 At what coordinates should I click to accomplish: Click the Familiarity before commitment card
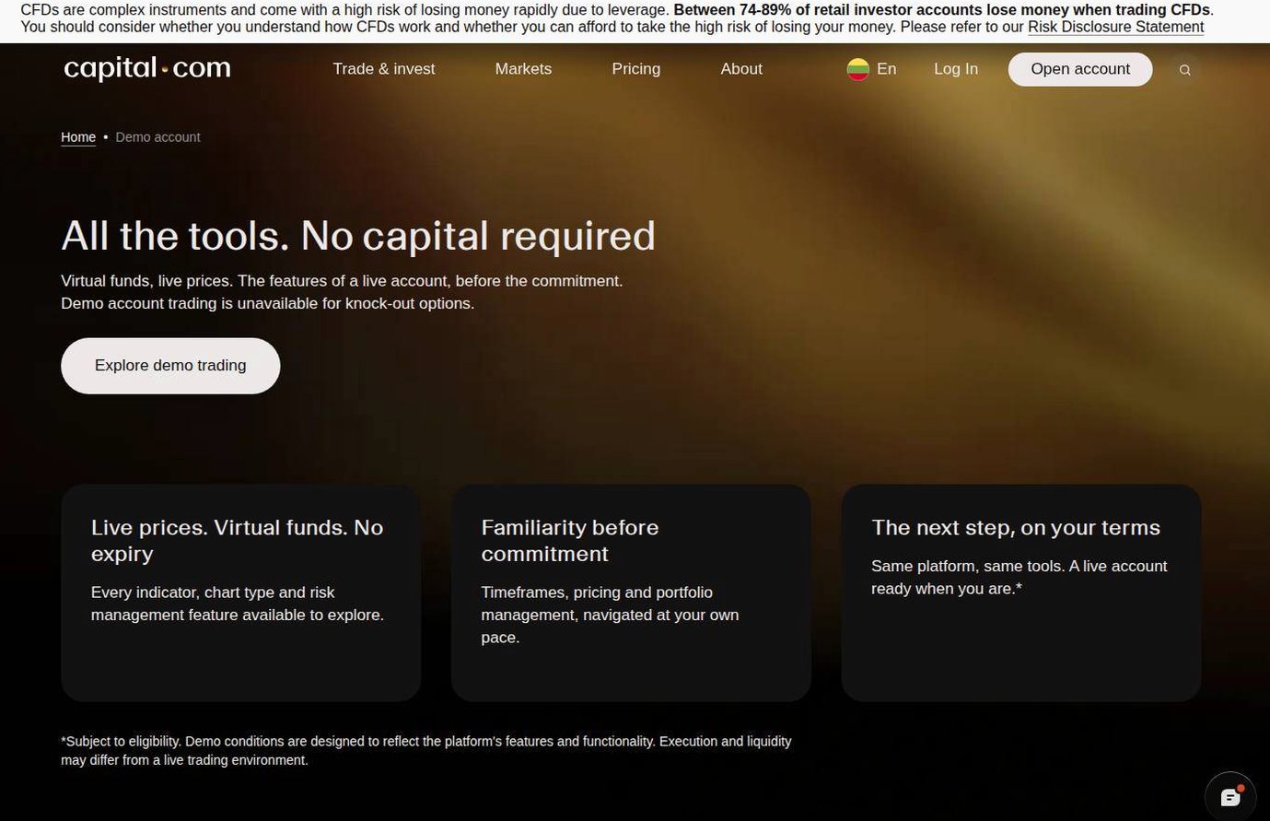click(631, 592)
